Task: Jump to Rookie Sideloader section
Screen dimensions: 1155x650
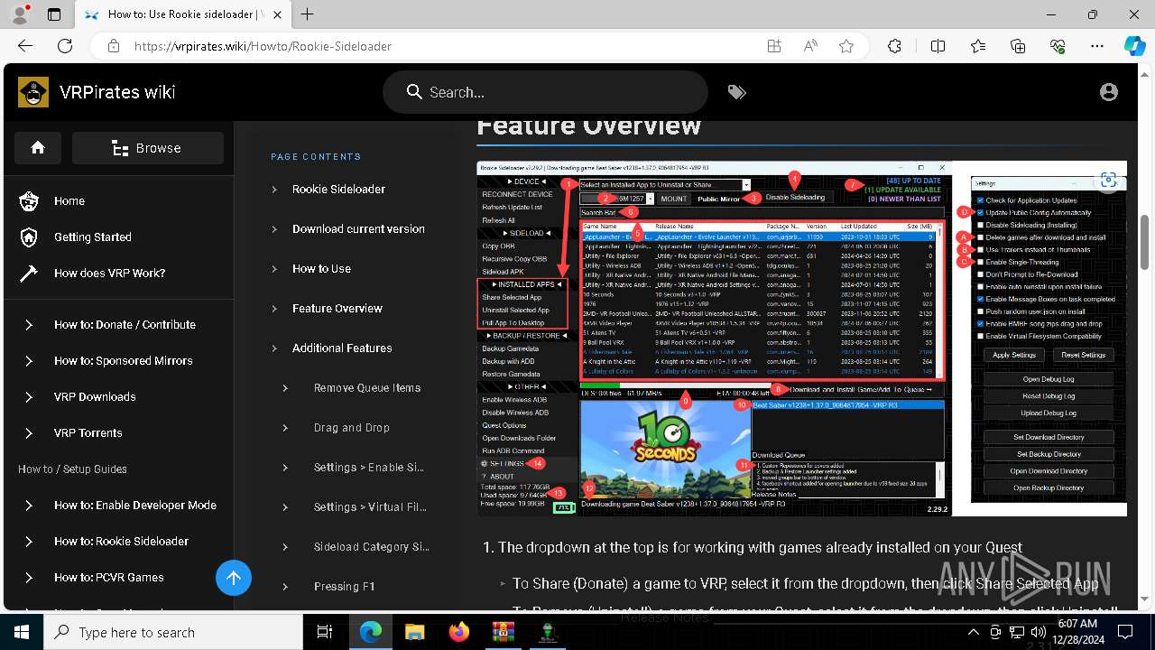Action: point(338,189)
